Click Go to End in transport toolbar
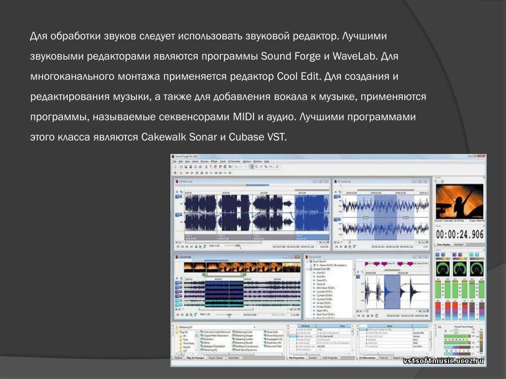The width and height of the screenshot is (506, 379). [230, 173]
